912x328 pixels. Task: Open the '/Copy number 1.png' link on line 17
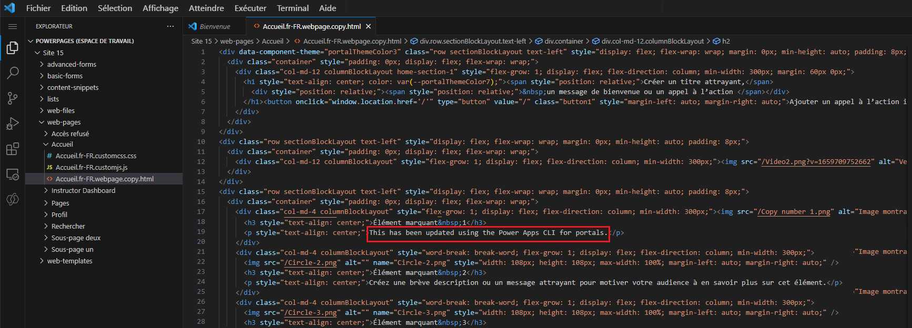click(x=794, y=212)
